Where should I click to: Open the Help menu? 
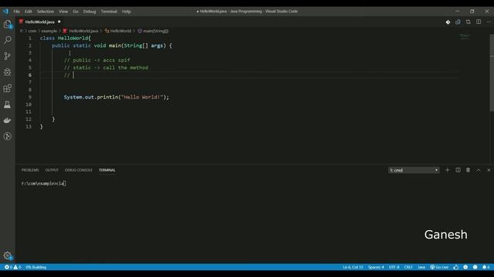(127, 12)
